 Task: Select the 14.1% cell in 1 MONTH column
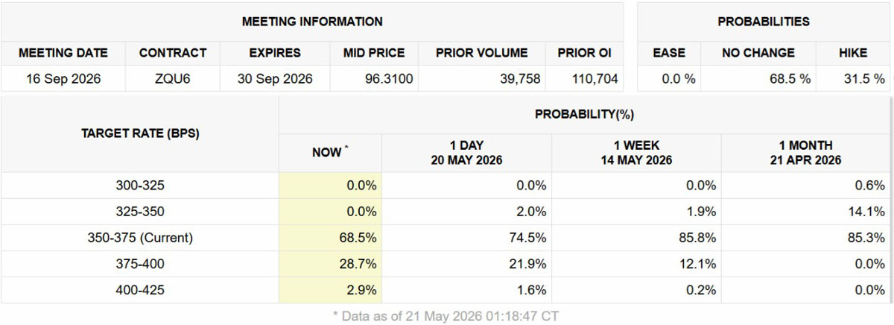[870, 212]
